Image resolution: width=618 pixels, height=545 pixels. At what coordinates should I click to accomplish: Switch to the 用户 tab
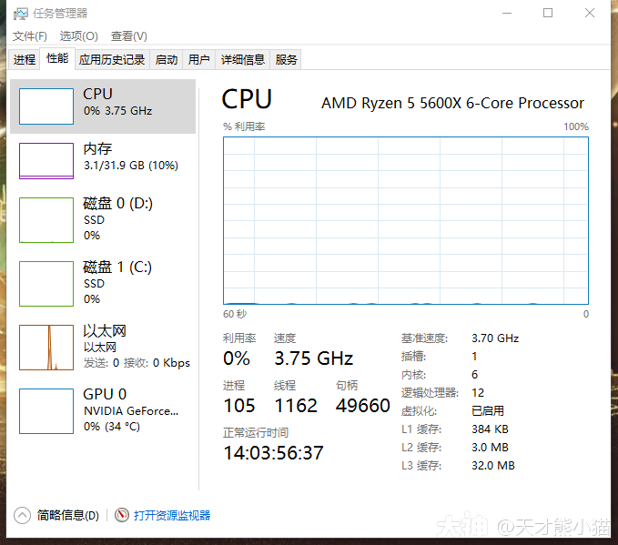(198, 60)
